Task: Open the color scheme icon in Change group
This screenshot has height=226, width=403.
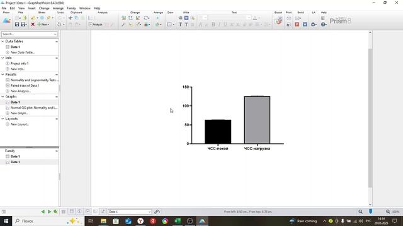Action: point(147,24)
